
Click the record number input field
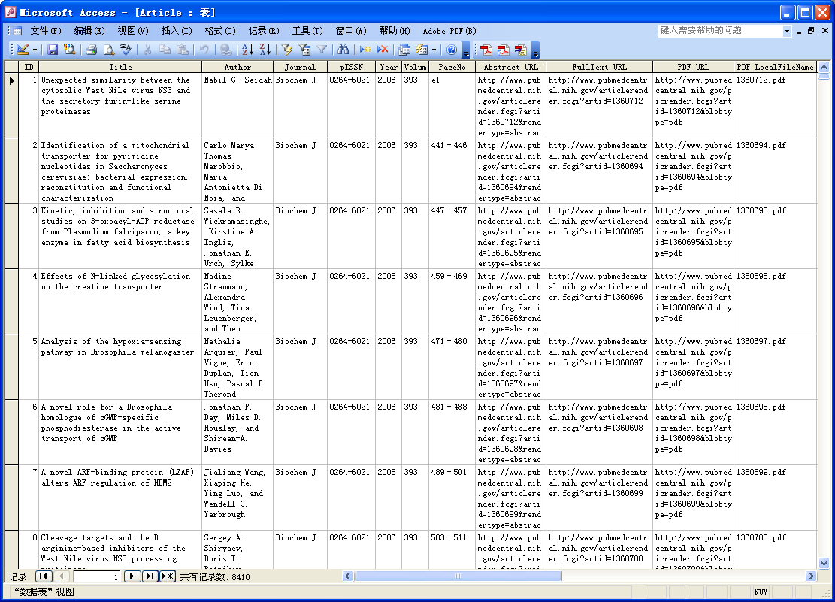(x=96, y=576)
